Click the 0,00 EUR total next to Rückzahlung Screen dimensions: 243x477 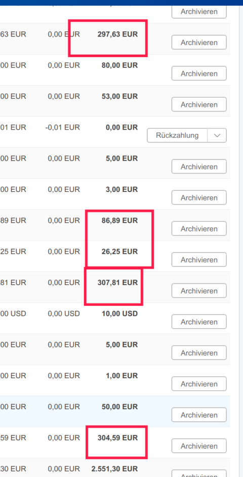coord(121,127)
